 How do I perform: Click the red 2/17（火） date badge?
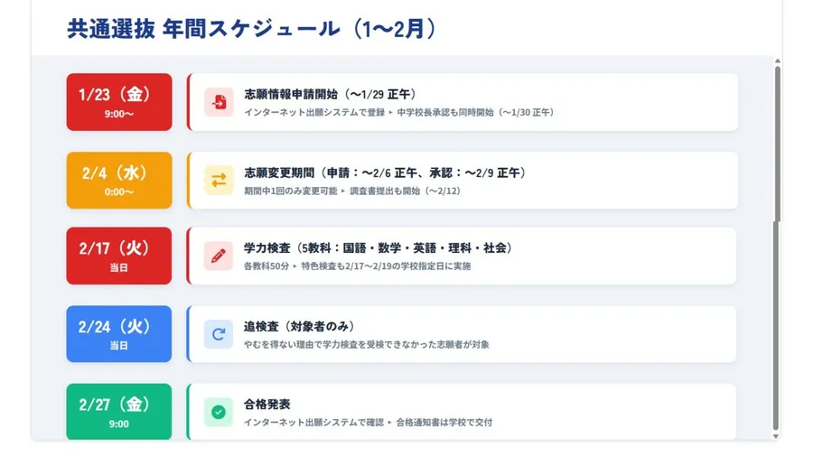point(119,256)
